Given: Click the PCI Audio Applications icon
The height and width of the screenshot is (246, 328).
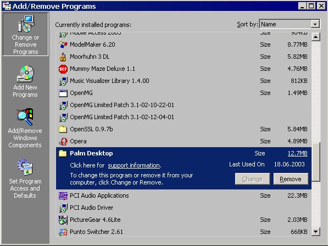Looking at the screenshot, I should pyautogui.click(x=63, y=196).
